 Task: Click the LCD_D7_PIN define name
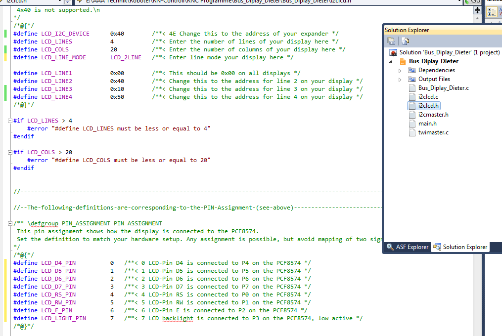(x=58, y=287)
